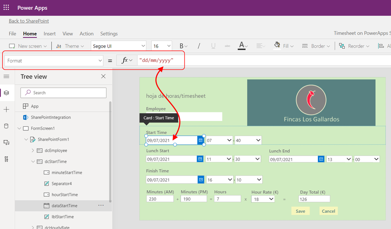Image resolution: width=391 pixels, height=229 pixels.
Task: Click the fx function button
Action: point(127,60)
